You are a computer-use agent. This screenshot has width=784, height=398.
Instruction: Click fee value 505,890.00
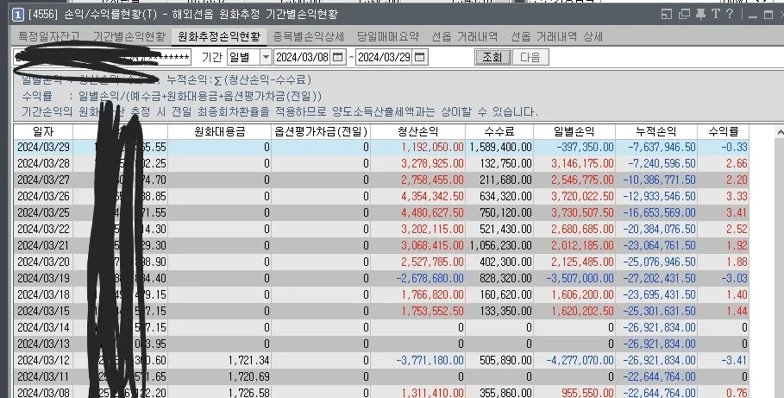(505, 361)
